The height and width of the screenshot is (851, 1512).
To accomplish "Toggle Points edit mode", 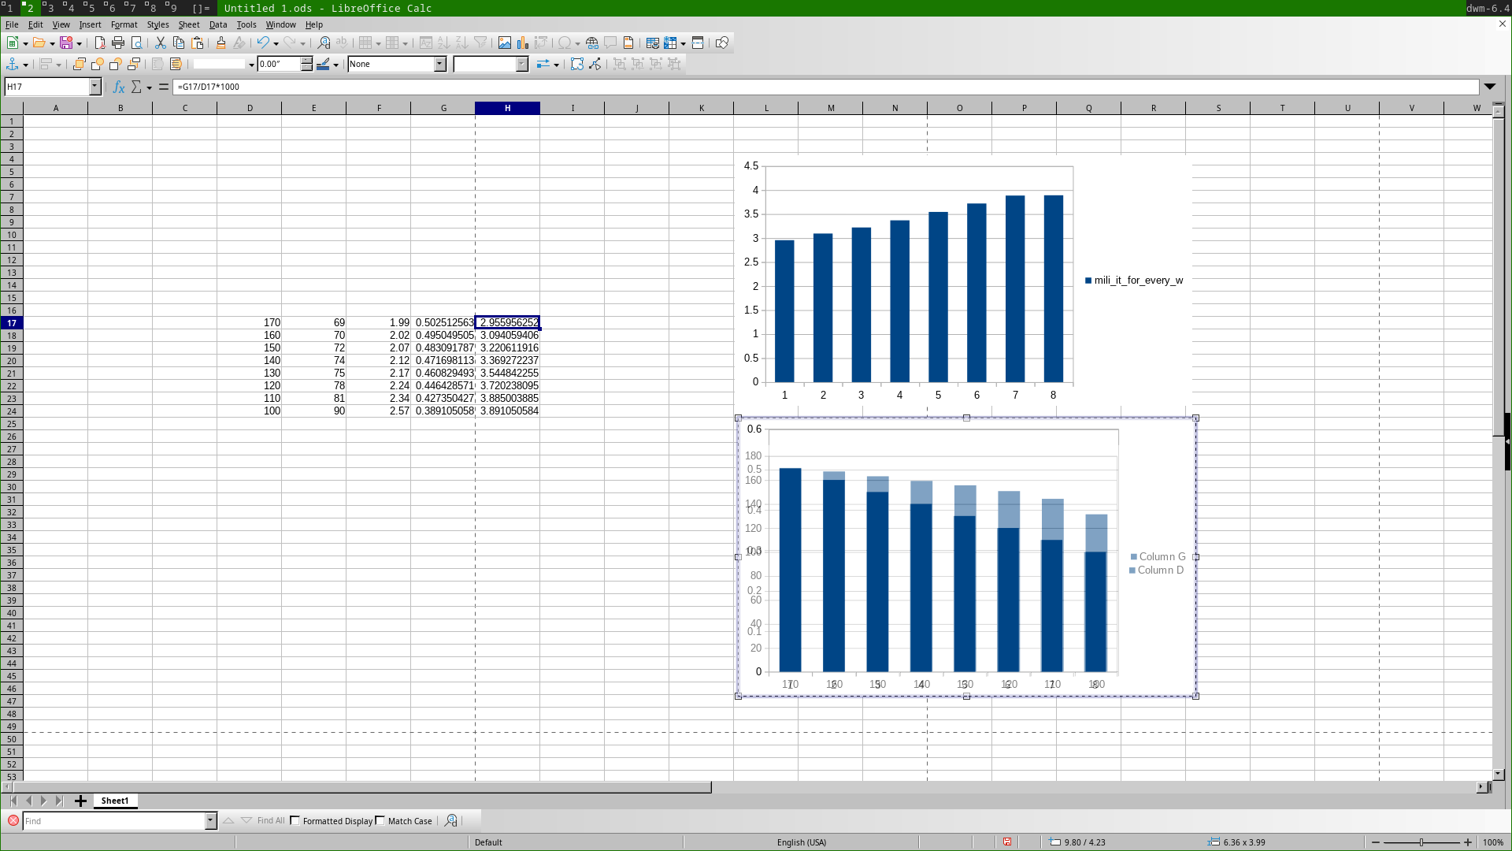I will click(x=595, y=64).
